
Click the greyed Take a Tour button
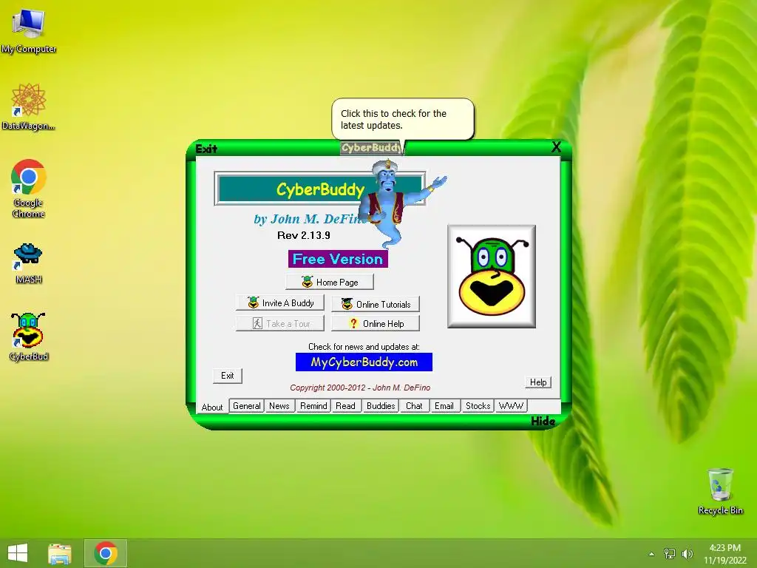[x=280, y=324]
